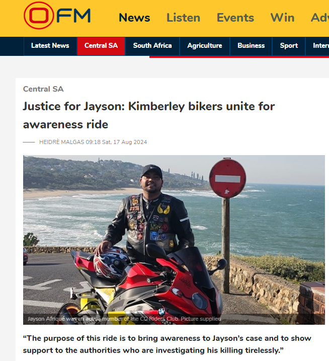Switch to the Sport tab
Image resolution: width=329 pixels, height=361 pixels.
click(289, 46)
